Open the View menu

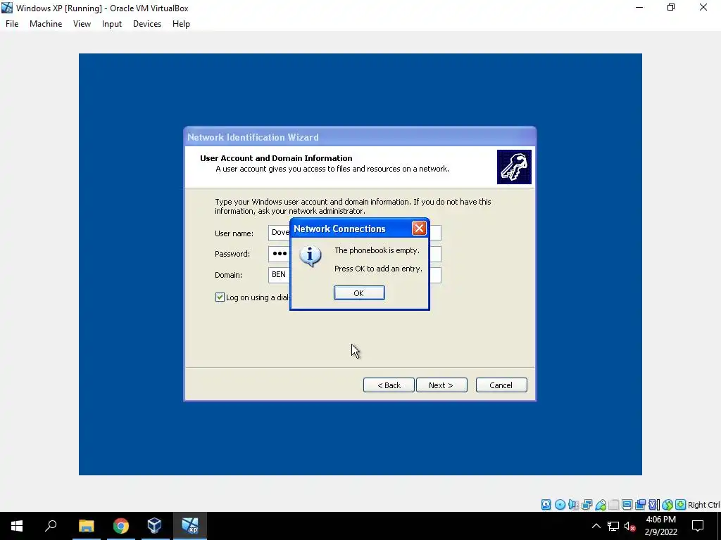(x=82, y=24)
